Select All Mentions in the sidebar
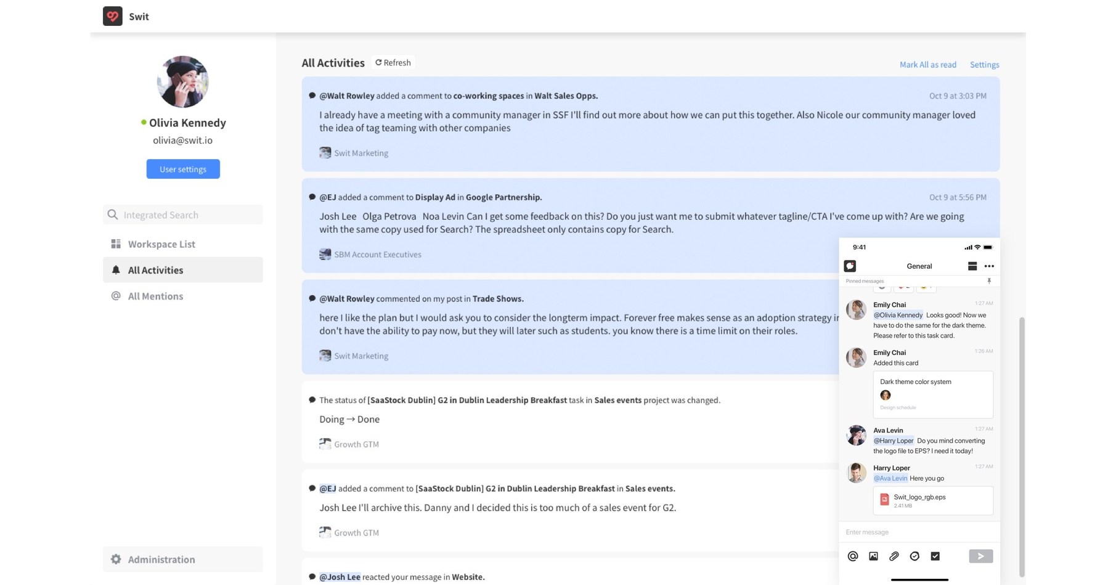Image resolution: width=1116 pixels, height=585 pixels. coord(155,296)
